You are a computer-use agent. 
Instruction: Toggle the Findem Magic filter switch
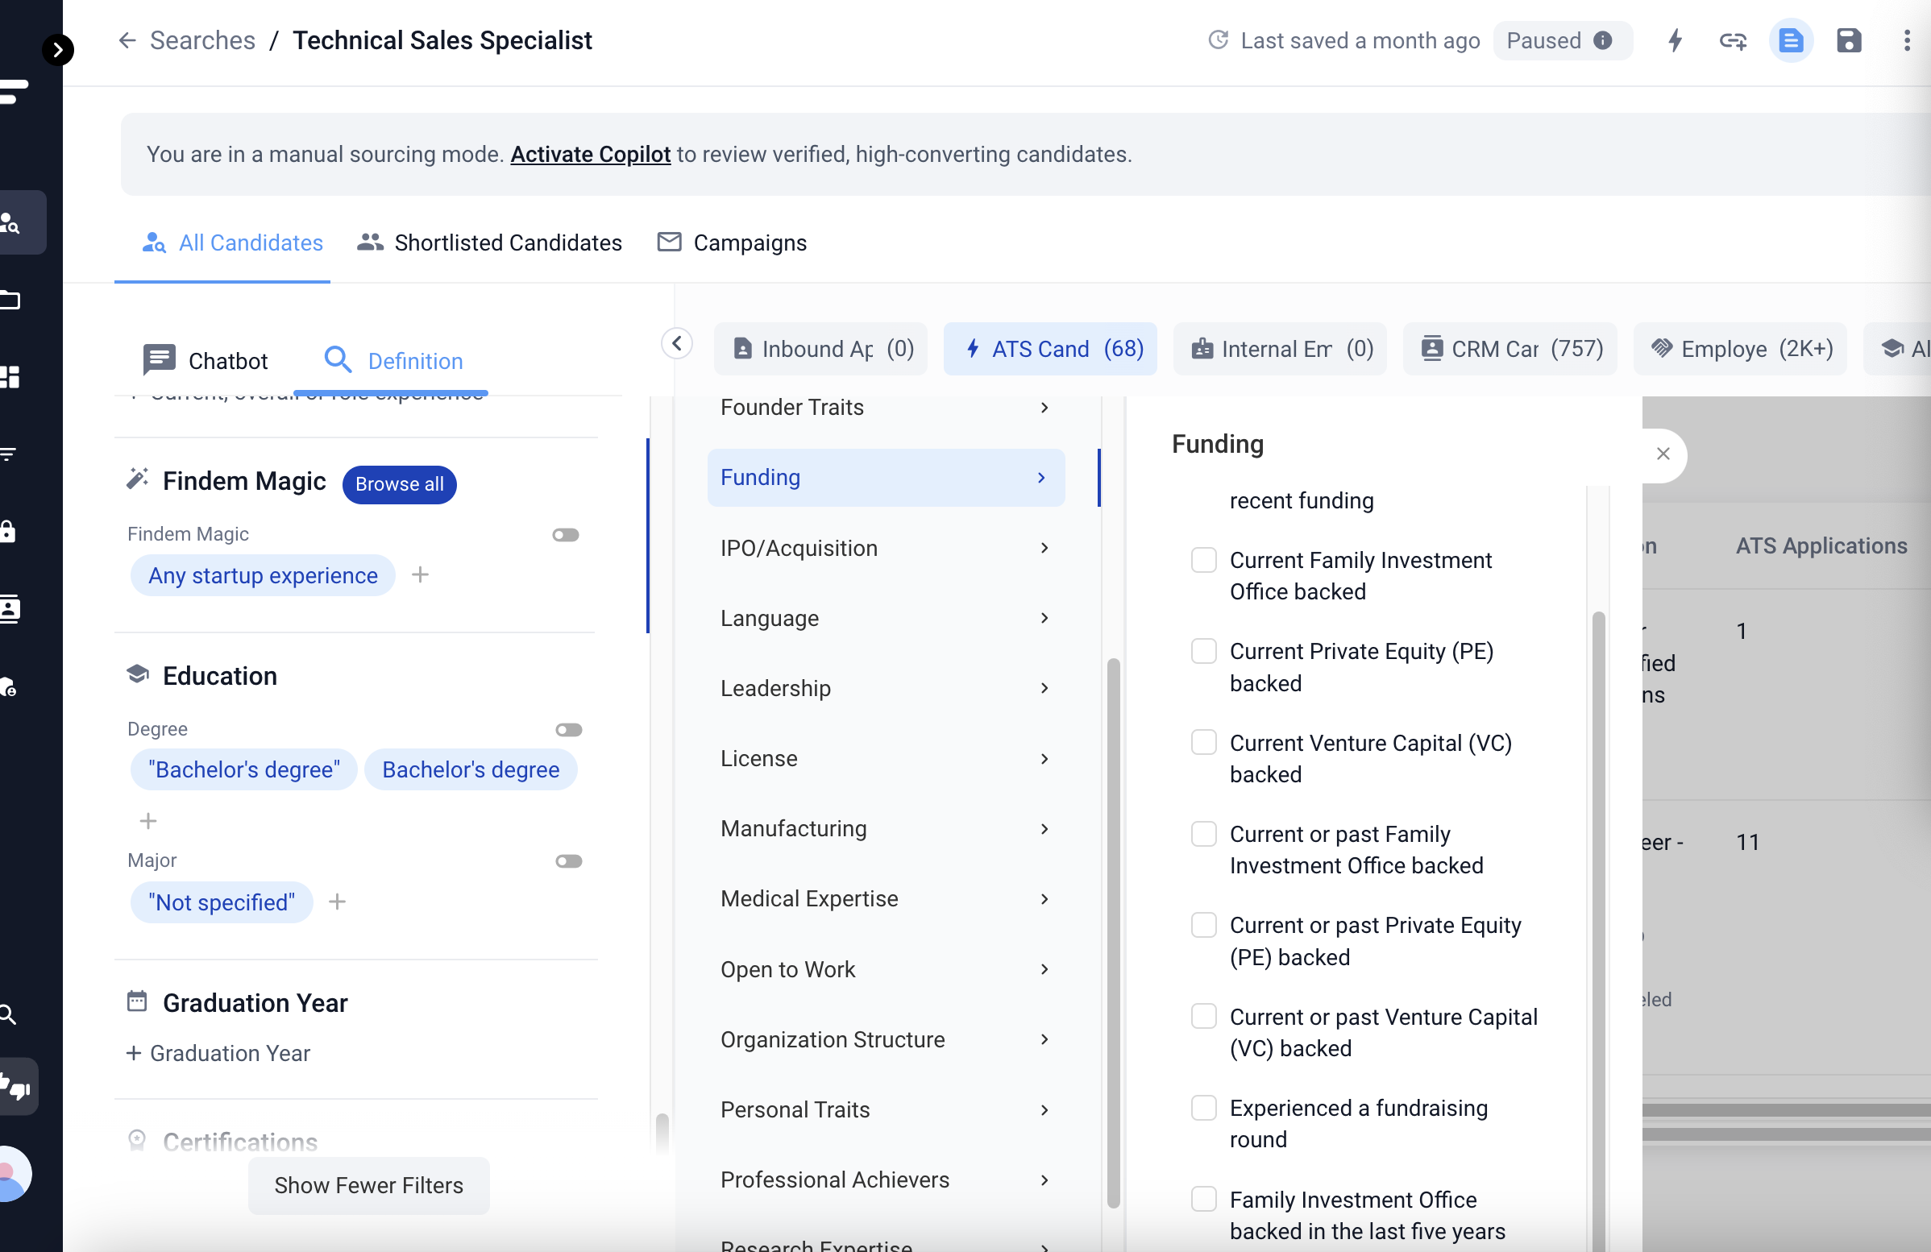(566, 535)
